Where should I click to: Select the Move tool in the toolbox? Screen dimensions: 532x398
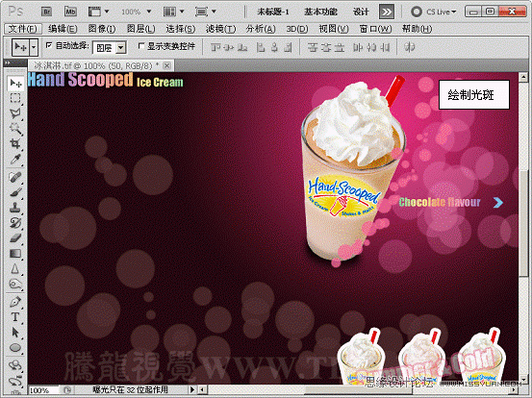15,83
